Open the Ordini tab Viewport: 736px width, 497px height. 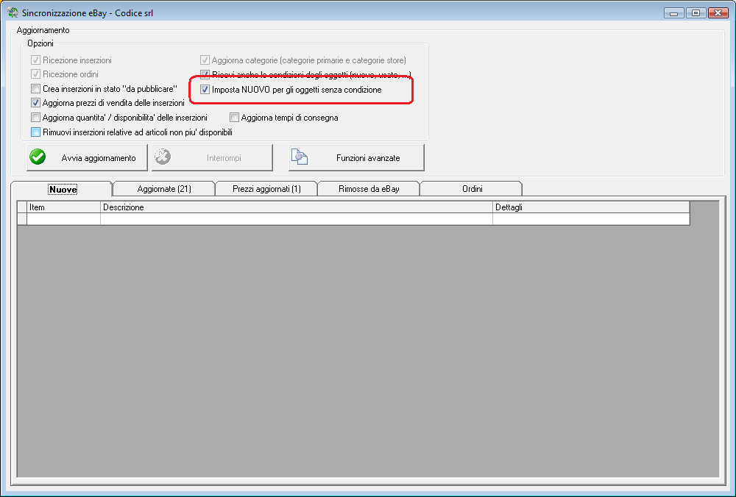click(471, 189)
